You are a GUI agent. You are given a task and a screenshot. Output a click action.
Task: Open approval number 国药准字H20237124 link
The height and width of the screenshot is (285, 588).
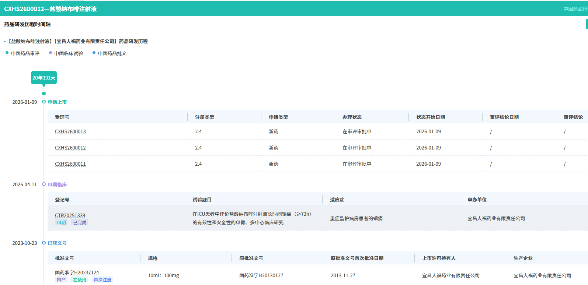coord(77,272)
